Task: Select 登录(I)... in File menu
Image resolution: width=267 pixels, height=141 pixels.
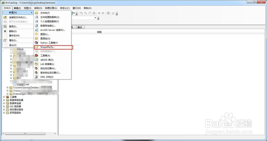Action: pos(18,26)
